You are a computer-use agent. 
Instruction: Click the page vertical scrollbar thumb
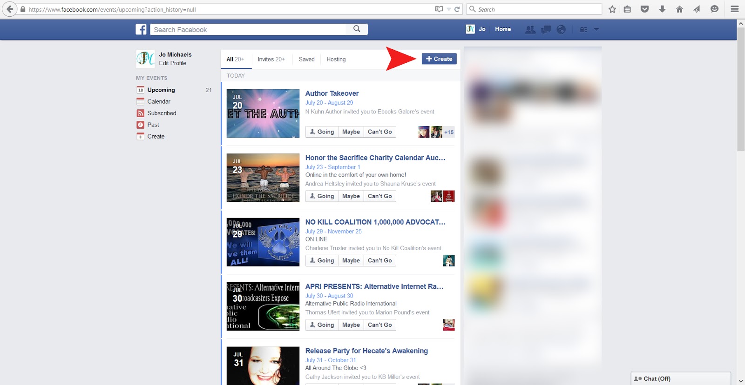coord(741,89)
